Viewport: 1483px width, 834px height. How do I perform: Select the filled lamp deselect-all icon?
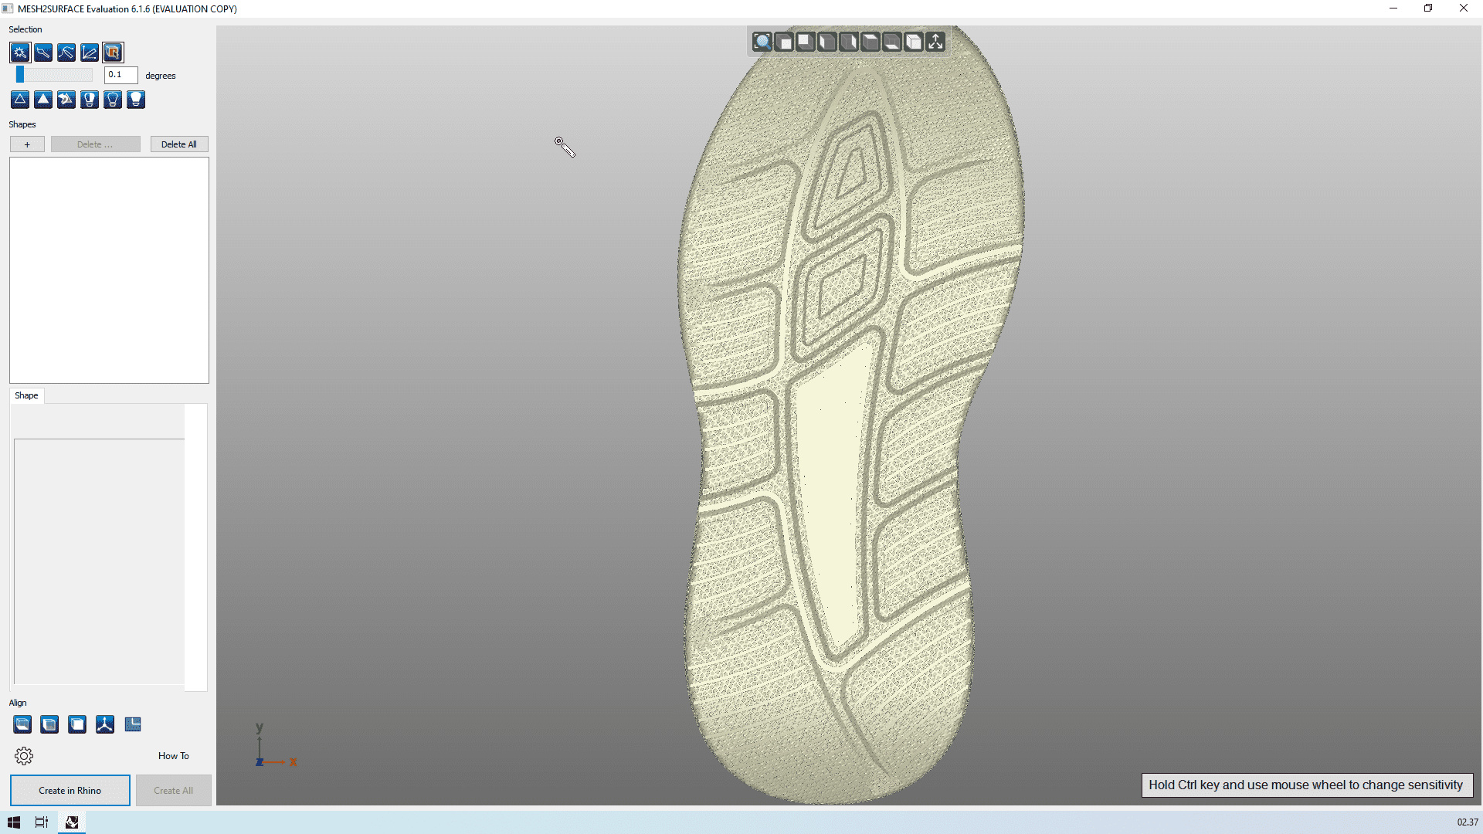(136, 99)
